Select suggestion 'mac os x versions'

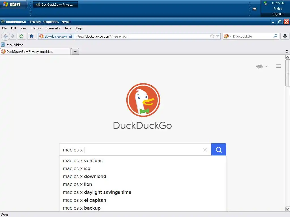point(143,161)
